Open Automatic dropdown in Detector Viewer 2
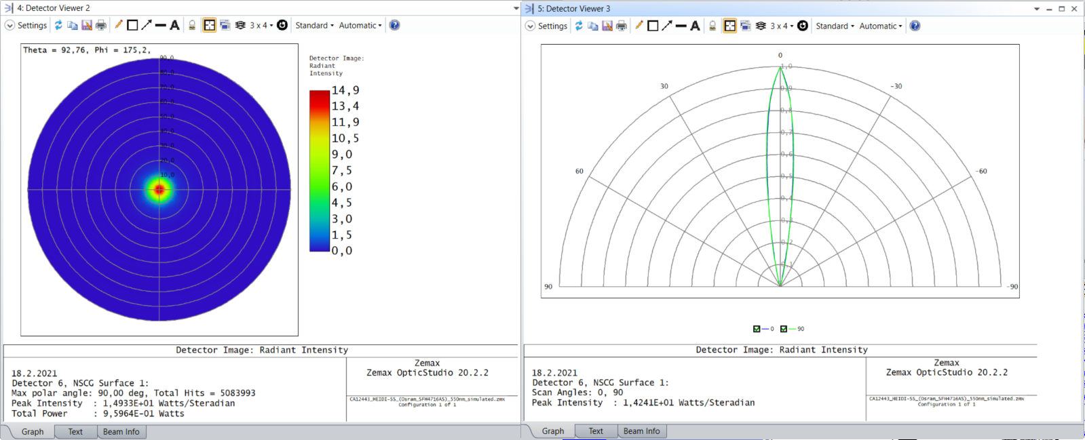This screenshot has width=1085, height=440. [x=360, y=25]
